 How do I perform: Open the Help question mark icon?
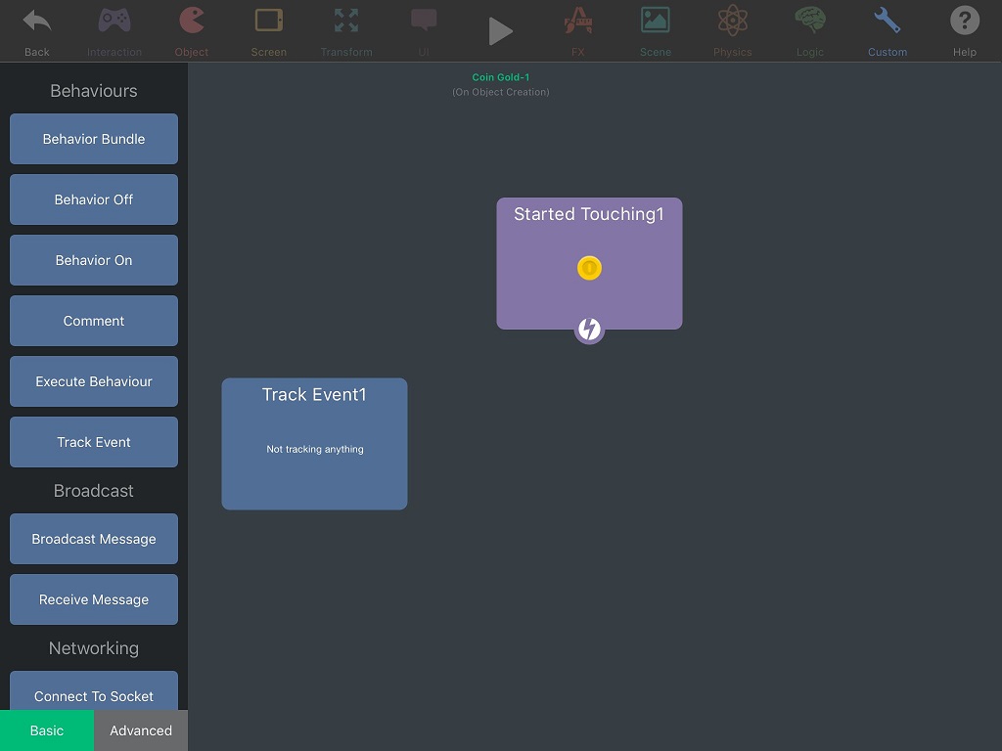pyautogui.click(x=965, y=29)
